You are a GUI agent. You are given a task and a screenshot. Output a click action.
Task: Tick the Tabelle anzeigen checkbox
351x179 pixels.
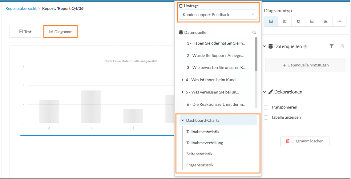coord(266,117)
